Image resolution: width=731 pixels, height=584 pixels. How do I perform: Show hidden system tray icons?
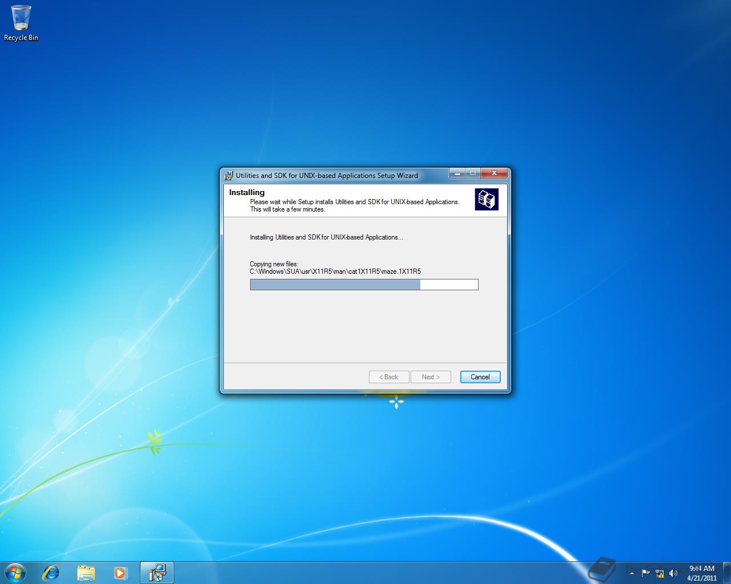tap(632, 573)
